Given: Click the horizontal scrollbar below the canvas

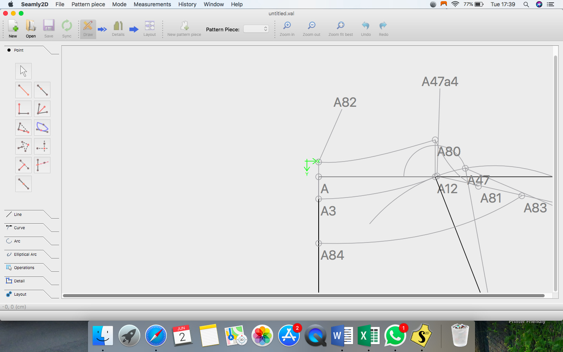Looking at the screenshot, I should [x=303, y=296].
